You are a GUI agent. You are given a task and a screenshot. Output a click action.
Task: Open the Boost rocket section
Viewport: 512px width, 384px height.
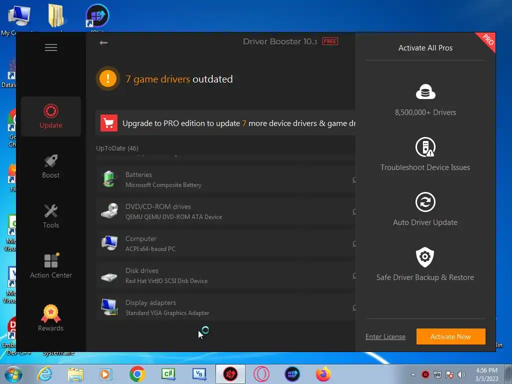tap(51, 166)
